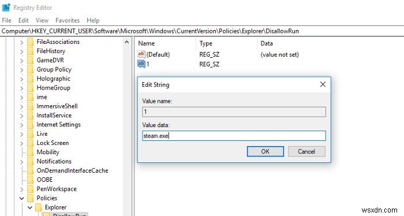This screenshot has width=404, height=216.
Task: Select Mobility folder icon
Action: coord(31,152)
